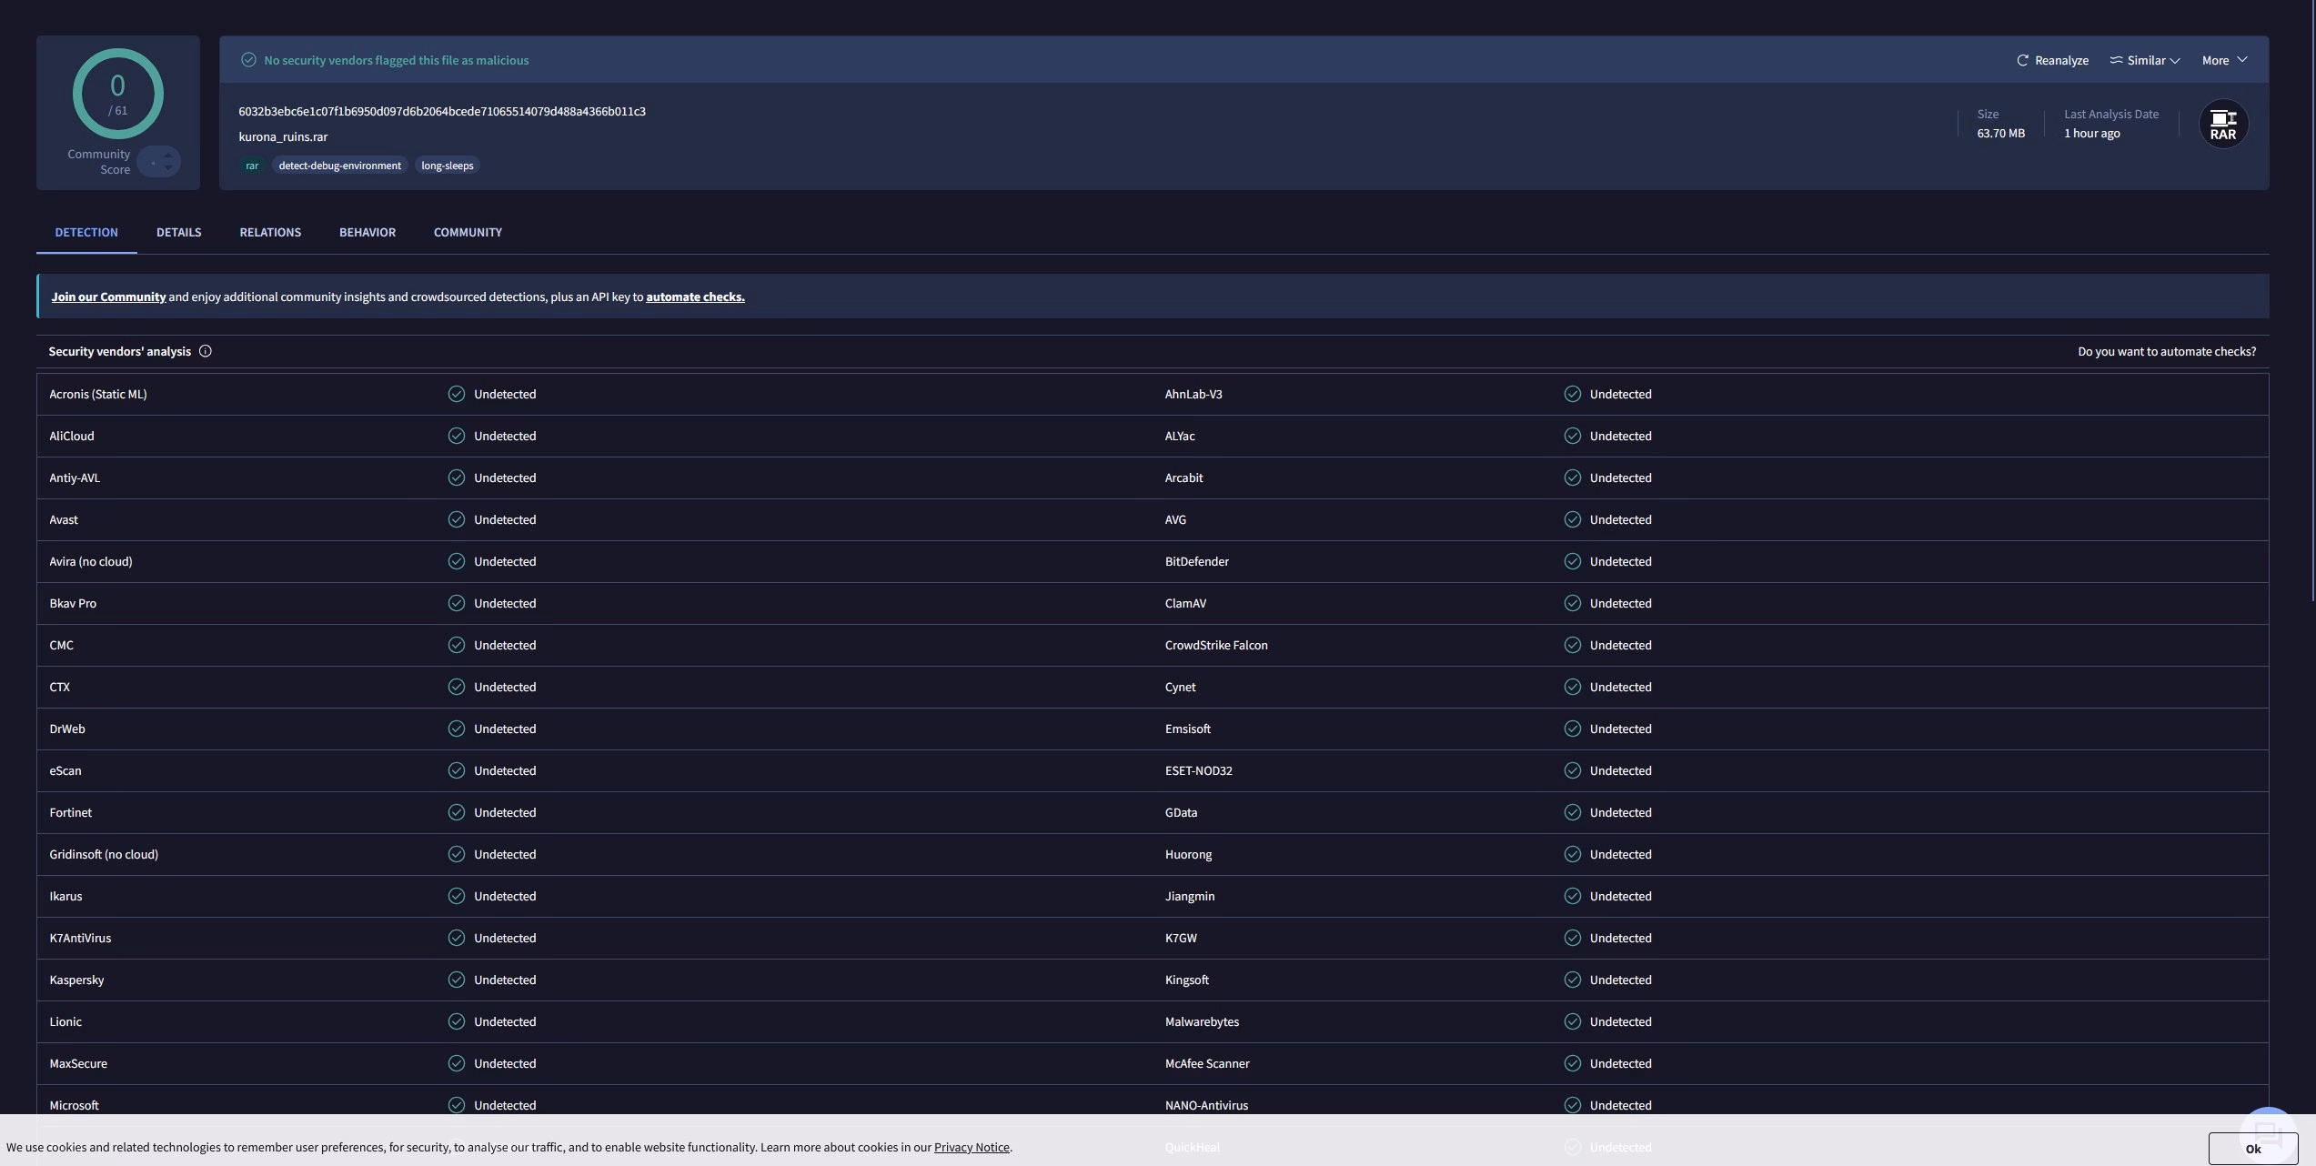The image size is (2316, 1166).
Task: Go to the Behavior tab
Action: click(x=368, y=232)
